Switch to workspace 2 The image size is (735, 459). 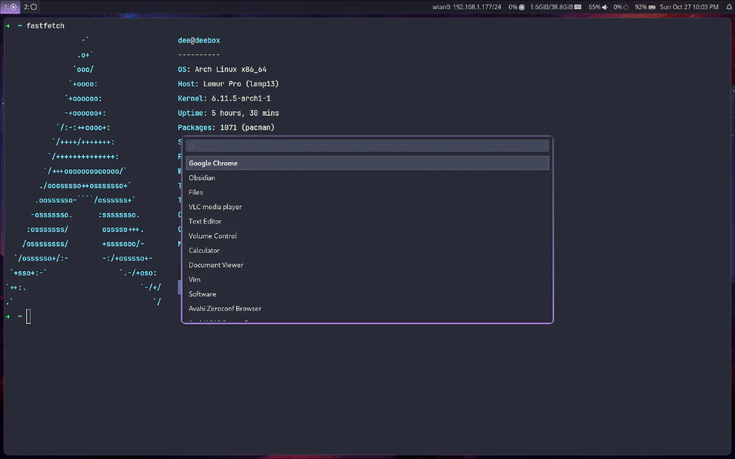[31, 7]
